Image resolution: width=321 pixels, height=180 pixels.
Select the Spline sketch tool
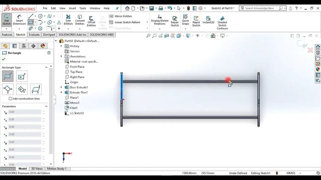click(x=50, y=16)
